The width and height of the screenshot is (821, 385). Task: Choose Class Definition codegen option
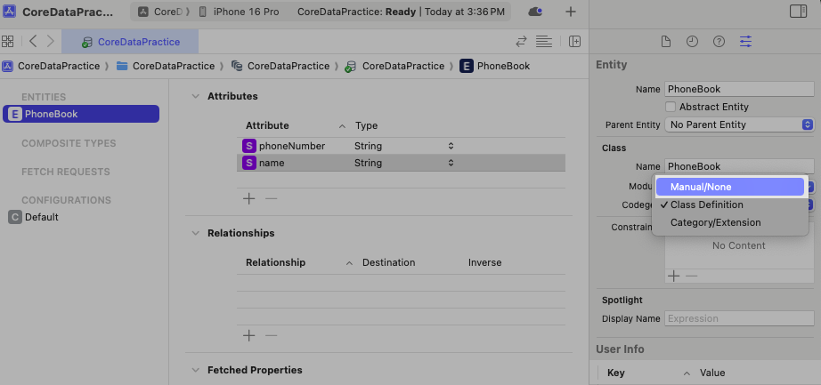click(730, 205)
